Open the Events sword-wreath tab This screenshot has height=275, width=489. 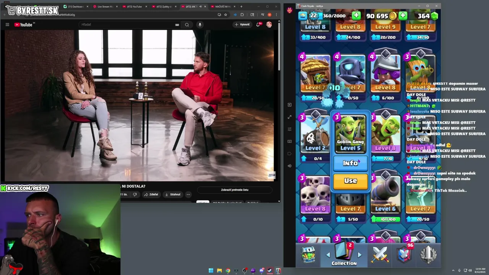(x=428, y=255)
